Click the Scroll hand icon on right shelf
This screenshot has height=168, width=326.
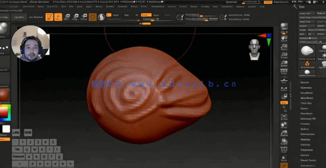(x=284, y=38)
